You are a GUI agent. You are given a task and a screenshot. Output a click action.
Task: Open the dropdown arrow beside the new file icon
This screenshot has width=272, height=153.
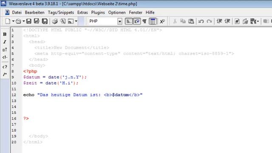13,21
